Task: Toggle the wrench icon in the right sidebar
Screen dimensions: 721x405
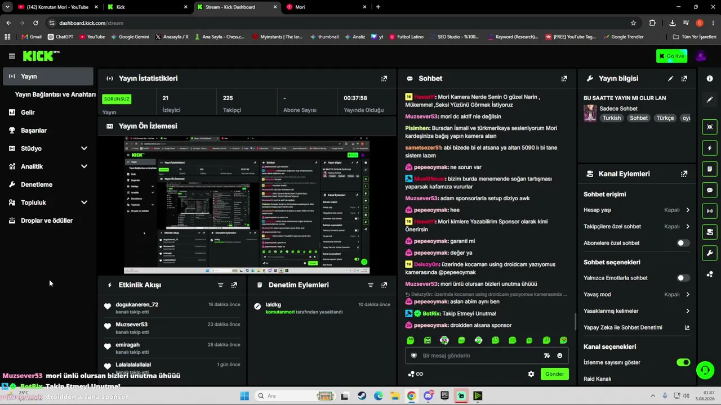Action: pos(710,253)
